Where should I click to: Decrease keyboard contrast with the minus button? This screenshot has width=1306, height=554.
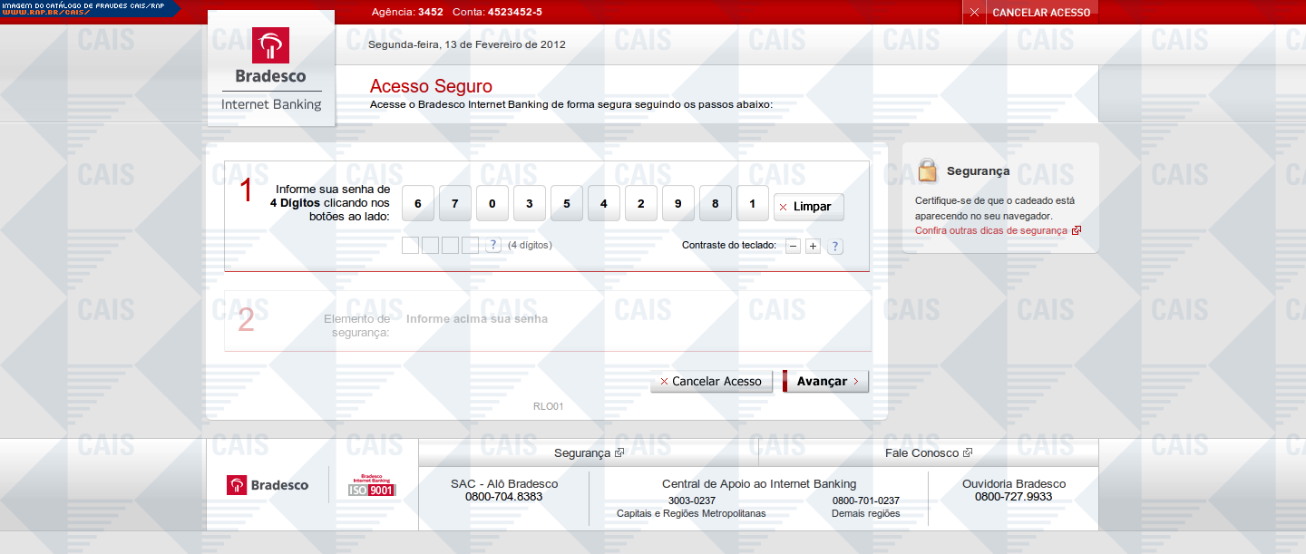tap(793, 247)
